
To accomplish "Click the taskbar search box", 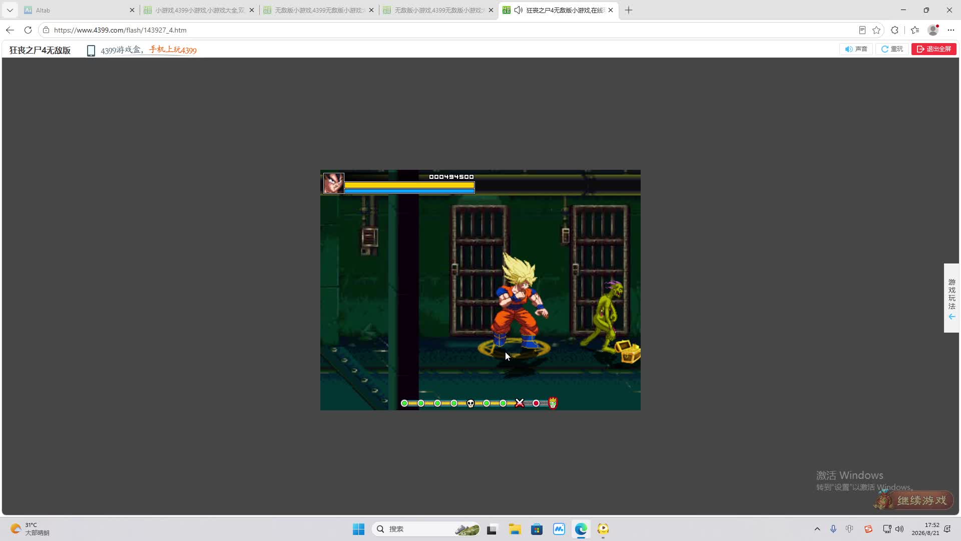I will click(426, 529).
